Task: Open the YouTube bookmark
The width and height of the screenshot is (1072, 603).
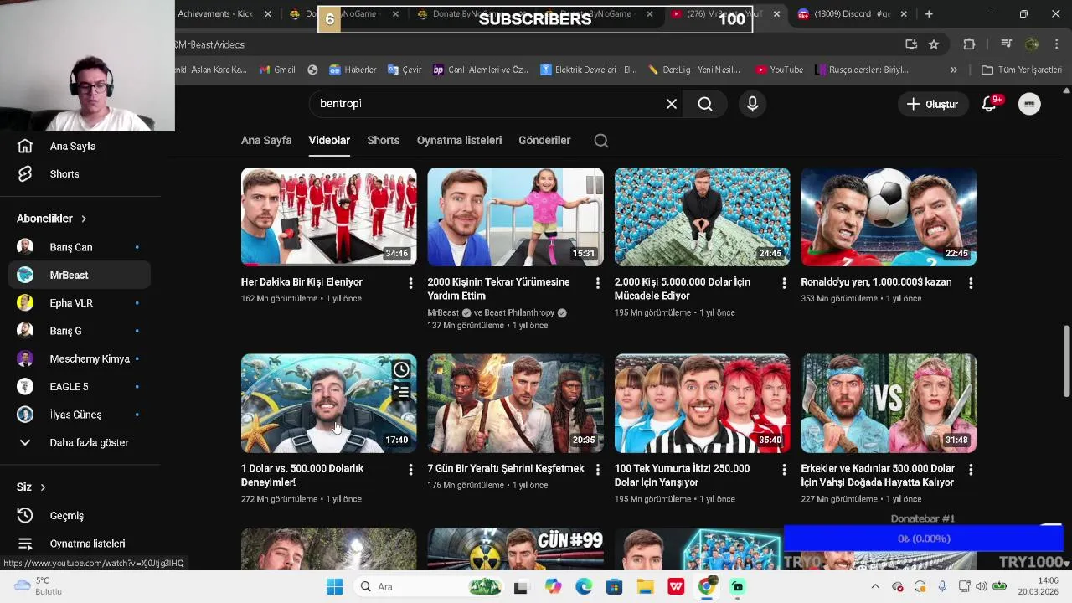Action: (x=779, y=70)
